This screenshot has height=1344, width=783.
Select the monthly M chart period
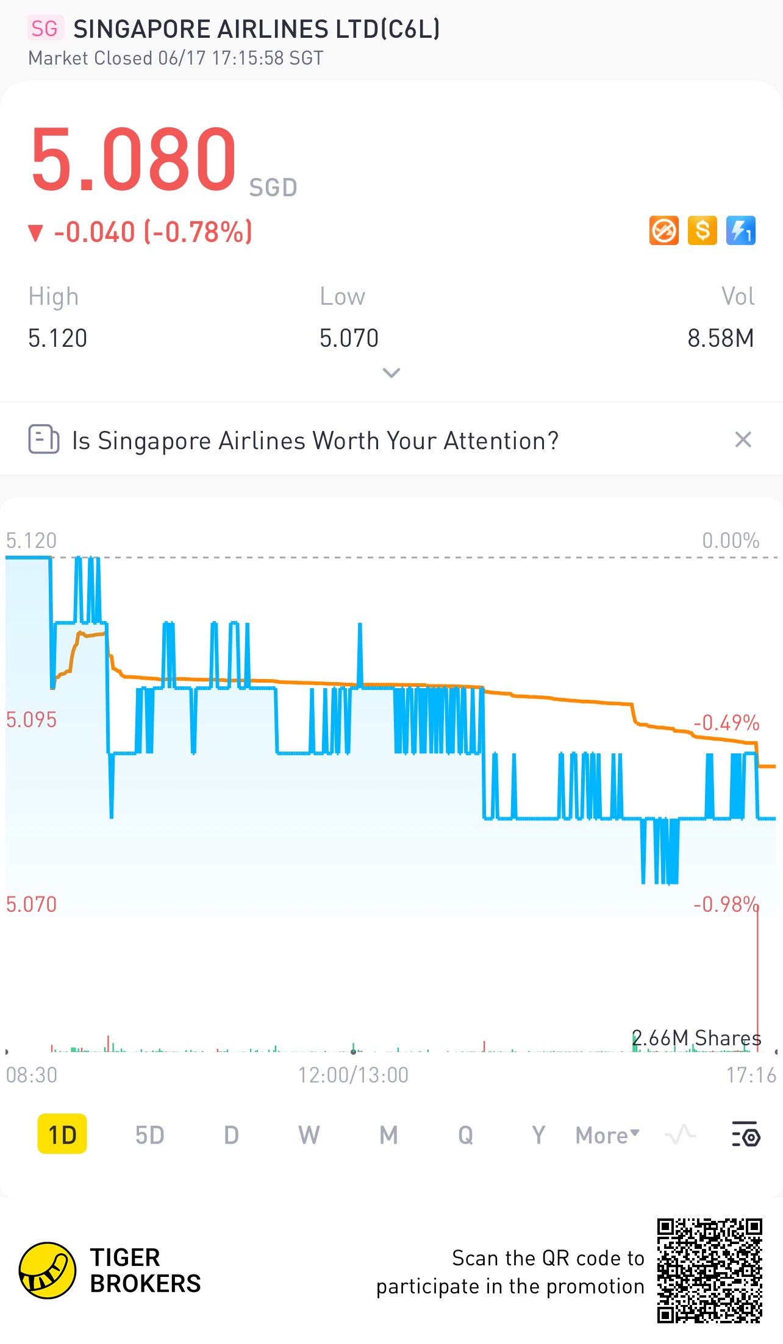click(388, 1135)
